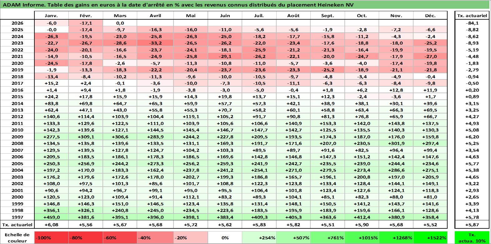Image resolution: width=491 pixels, height=244 pixels.
Task: Click the +207,0 cell for Sept. 2008
Action: (x=328, y=143)
